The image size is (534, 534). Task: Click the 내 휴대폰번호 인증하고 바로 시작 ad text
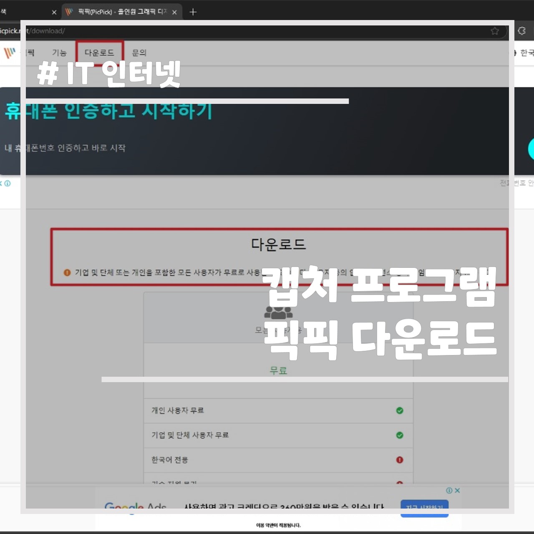pos(65,148)
